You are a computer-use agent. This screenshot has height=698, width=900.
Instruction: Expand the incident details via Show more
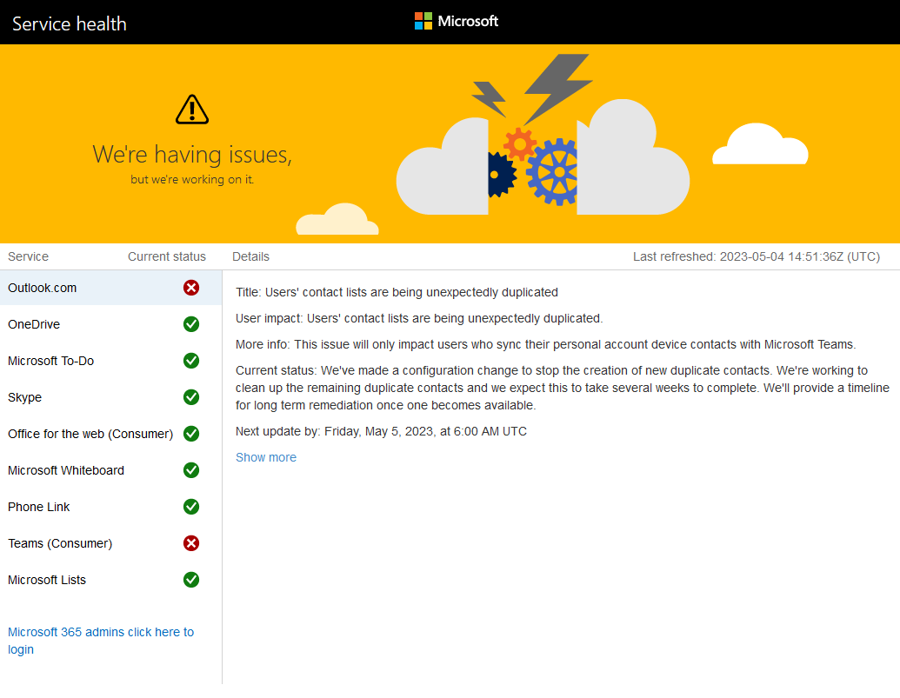(266, 457)
